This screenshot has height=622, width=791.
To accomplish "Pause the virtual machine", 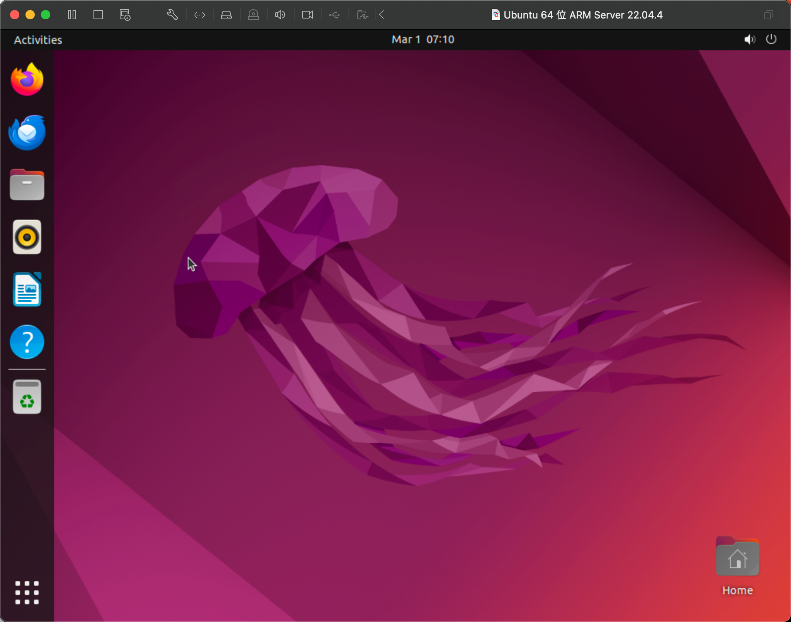I will (72, 15).
